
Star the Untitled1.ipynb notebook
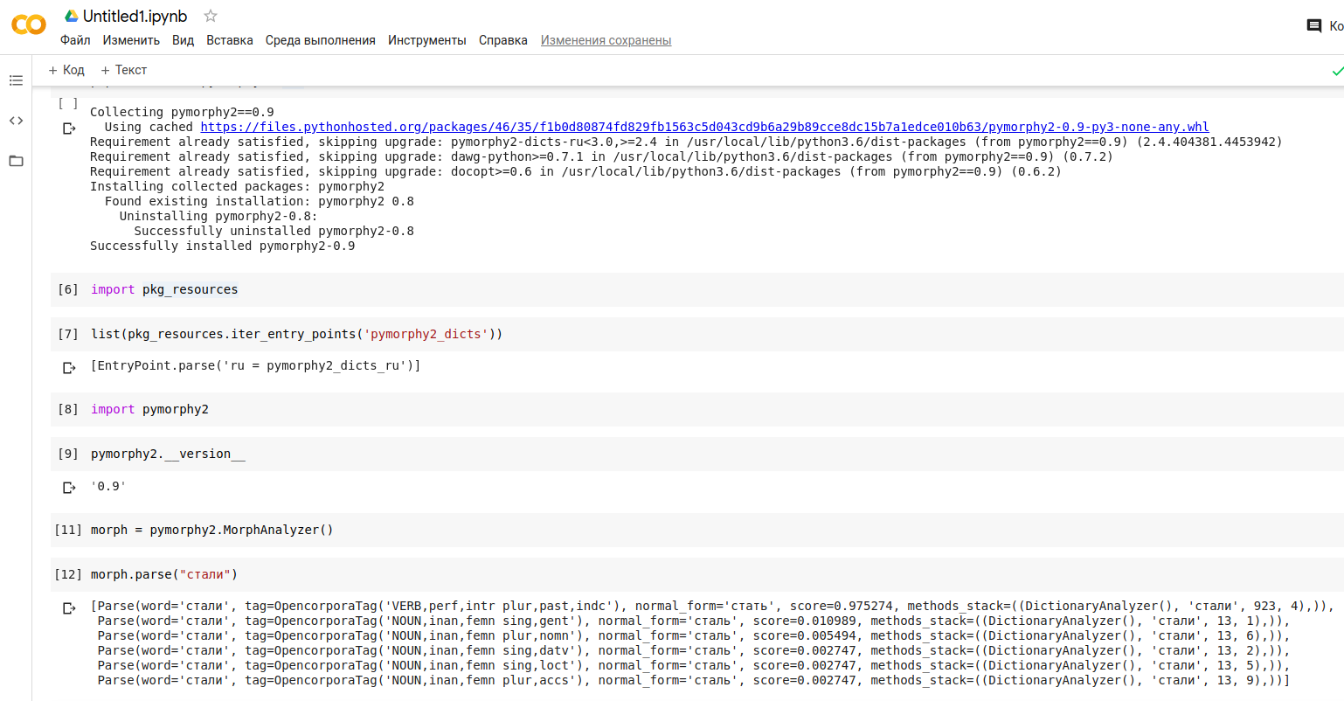209,15
